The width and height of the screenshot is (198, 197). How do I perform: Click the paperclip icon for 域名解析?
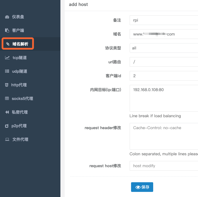click(x=8, y=44)
